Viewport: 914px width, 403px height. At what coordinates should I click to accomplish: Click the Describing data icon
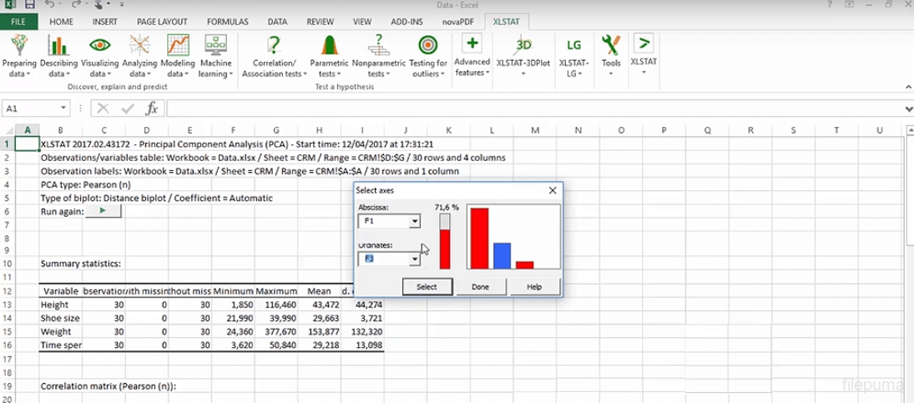point(58,45)
